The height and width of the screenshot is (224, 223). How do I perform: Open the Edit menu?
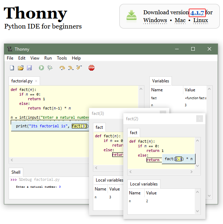tap(22, 58)
